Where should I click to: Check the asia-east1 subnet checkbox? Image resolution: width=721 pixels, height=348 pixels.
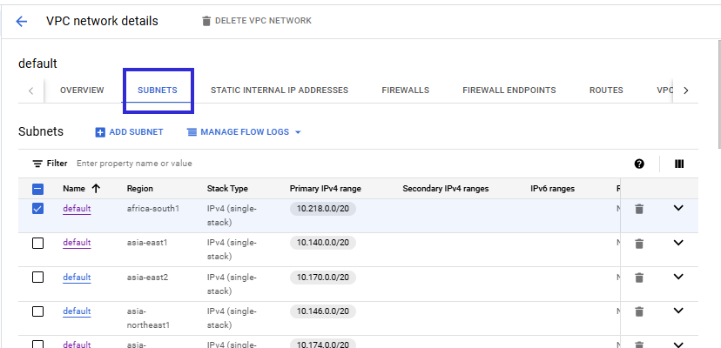point(37,243)
